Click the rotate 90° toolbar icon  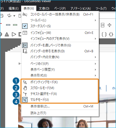9,16
